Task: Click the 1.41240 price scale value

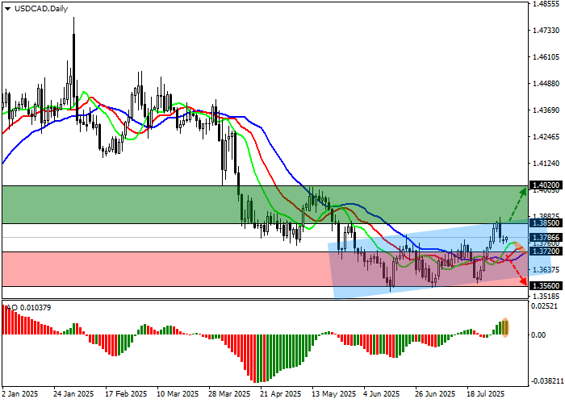Action: [x=546, y=164]
